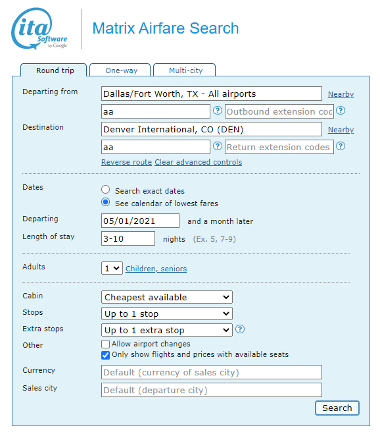The height and width of the screenshot is (436, 380).
Task: Select See calendar of lowest fares
Action: point(105,202)
